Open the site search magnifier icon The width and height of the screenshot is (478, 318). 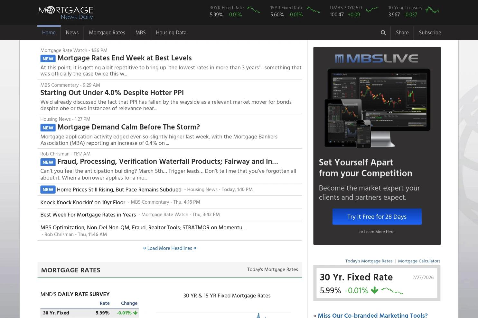383,32
